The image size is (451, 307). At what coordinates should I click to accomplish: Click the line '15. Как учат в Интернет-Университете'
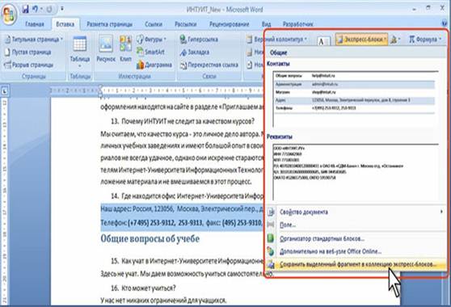point(187,261)
